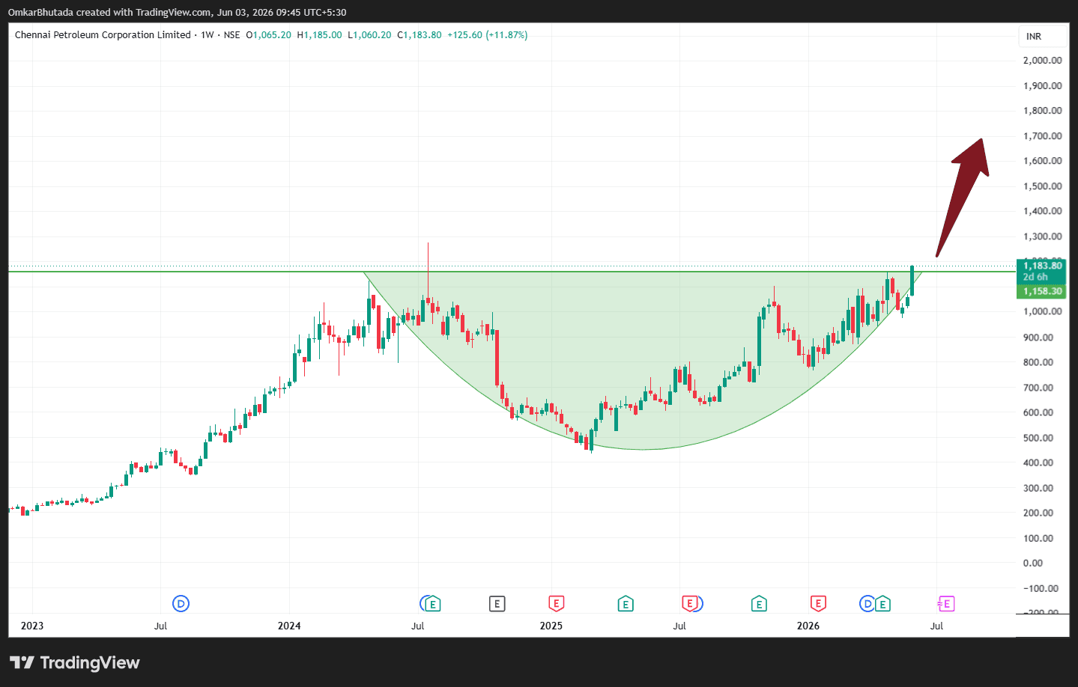Open the red earnings marker just after 2025
1078x687 pixels.
pos(556,603)
